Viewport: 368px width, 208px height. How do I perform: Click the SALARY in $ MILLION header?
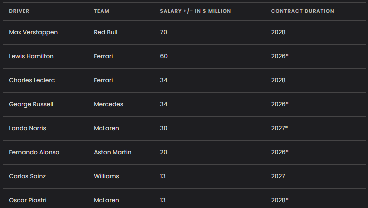195,11
